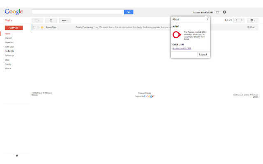Click Access thankQ CRM in header

point(203,13)
